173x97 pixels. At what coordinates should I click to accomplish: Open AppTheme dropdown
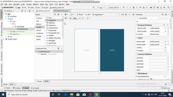point(98,15)
